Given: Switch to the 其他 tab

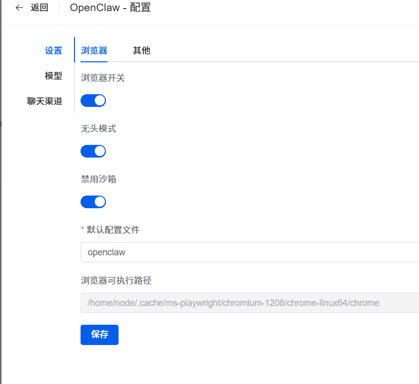Looking at the screenshot, I should [x=141, y=51].
